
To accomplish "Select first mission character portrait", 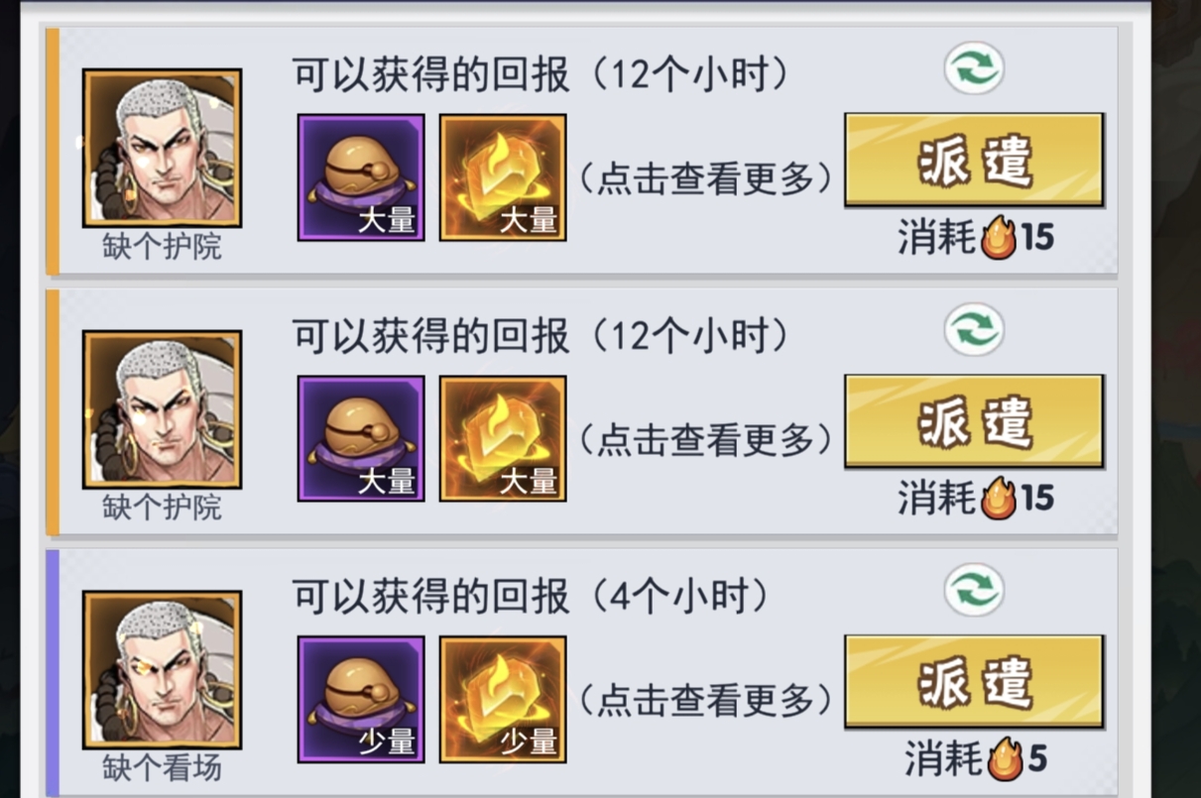I will (162, 149).
